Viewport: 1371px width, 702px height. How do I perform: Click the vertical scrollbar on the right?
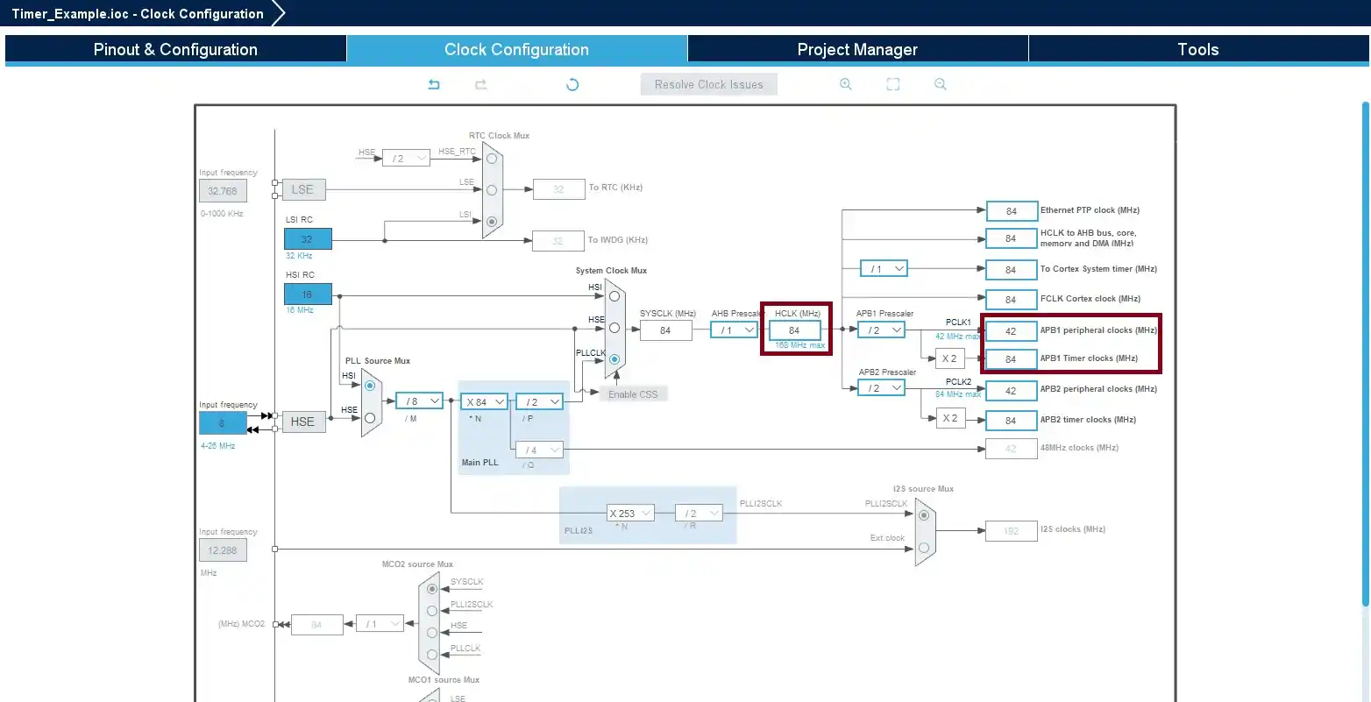tap(1365, 353)
